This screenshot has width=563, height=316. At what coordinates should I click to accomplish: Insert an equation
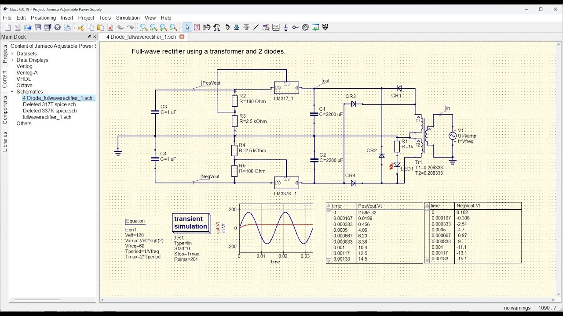pyautogui.click(x=276, y=27)
